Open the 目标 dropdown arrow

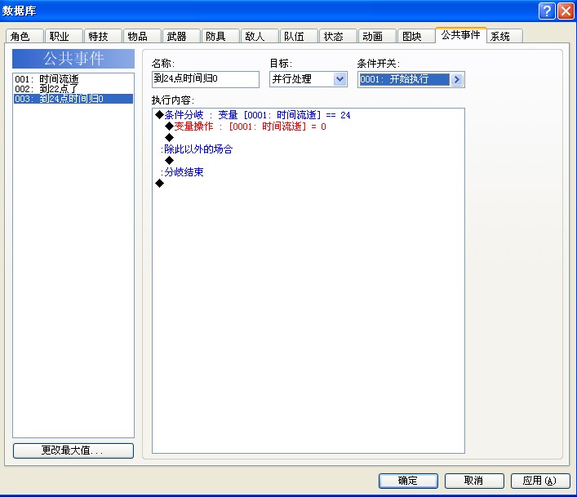coord(340,79)
